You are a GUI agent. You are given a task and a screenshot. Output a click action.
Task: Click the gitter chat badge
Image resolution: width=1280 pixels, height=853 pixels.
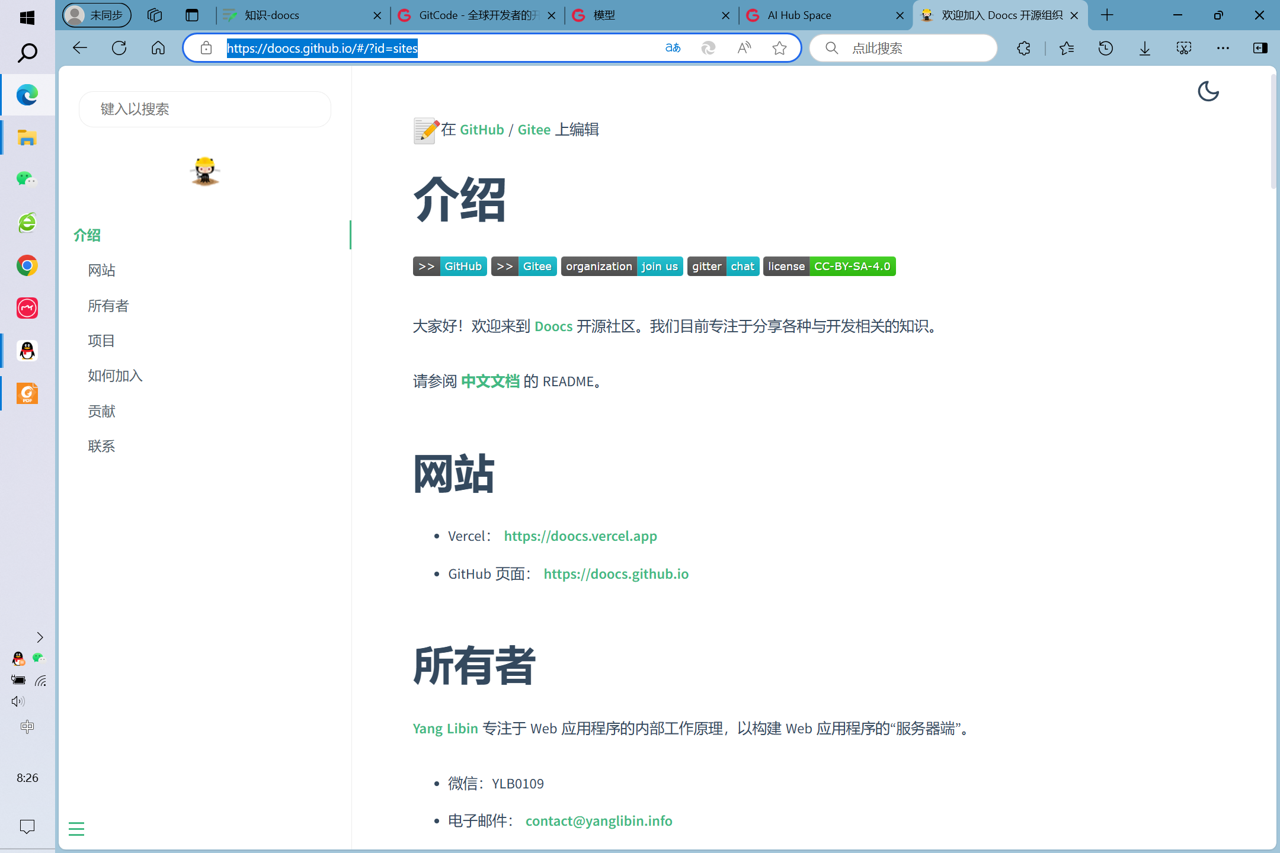[724, 267]
